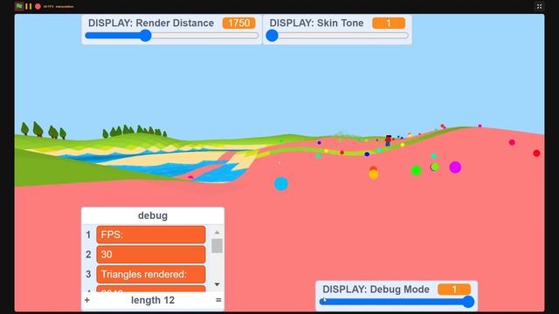The height and width of the screenshot is (314, 559).
Task: Click the 'DISPLAY: Render Distance' label
Action: point(151,24)
